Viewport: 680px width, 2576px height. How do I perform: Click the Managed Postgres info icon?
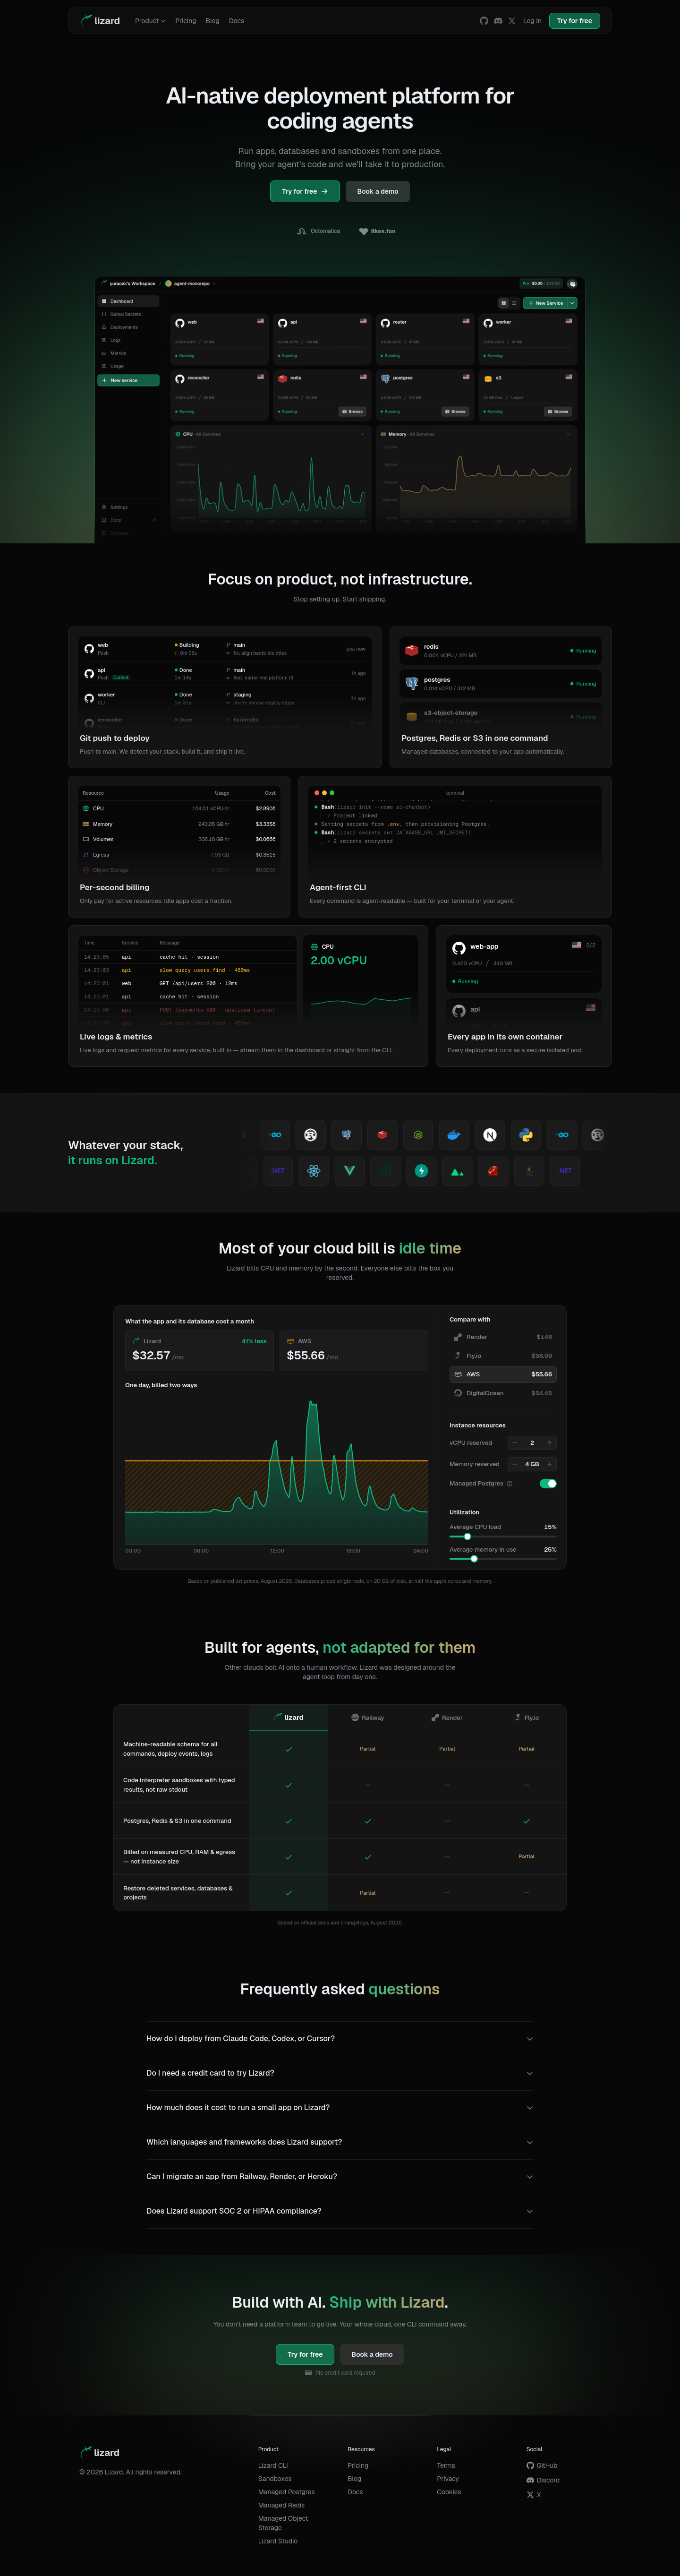pos(510,1484)
